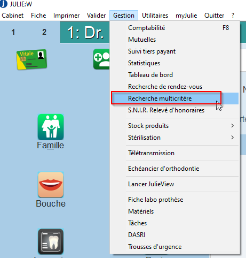Expand the Stérilisation submenu
The image size is (246, 258).
pos(175,138)
